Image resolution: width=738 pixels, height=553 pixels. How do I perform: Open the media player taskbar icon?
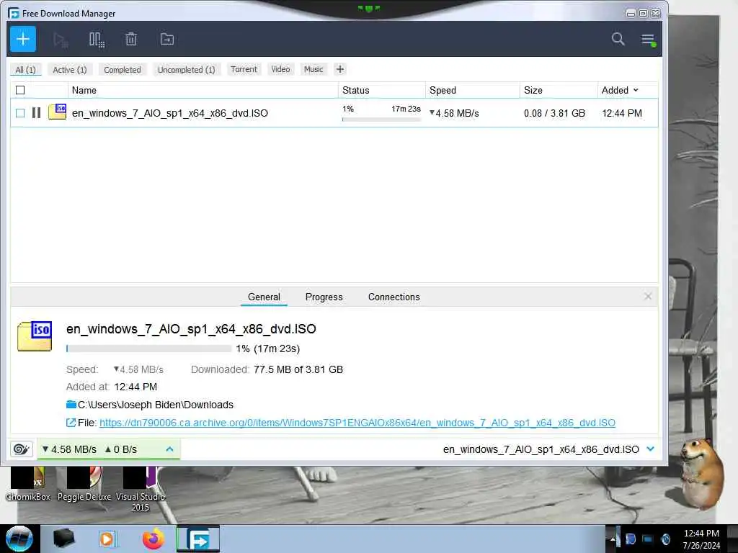point(107,539)
